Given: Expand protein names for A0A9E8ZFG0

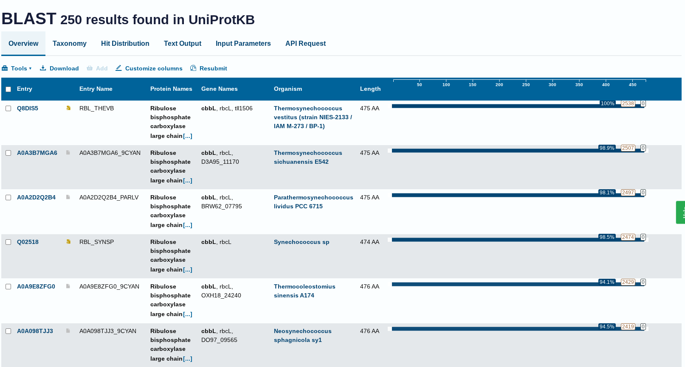Looking at the screenshot, I should tap(188, 314).
